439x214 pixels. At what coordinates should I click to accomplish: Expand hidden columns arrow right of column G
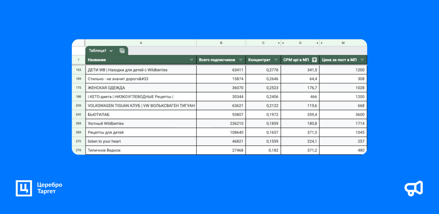pos(317,43)
